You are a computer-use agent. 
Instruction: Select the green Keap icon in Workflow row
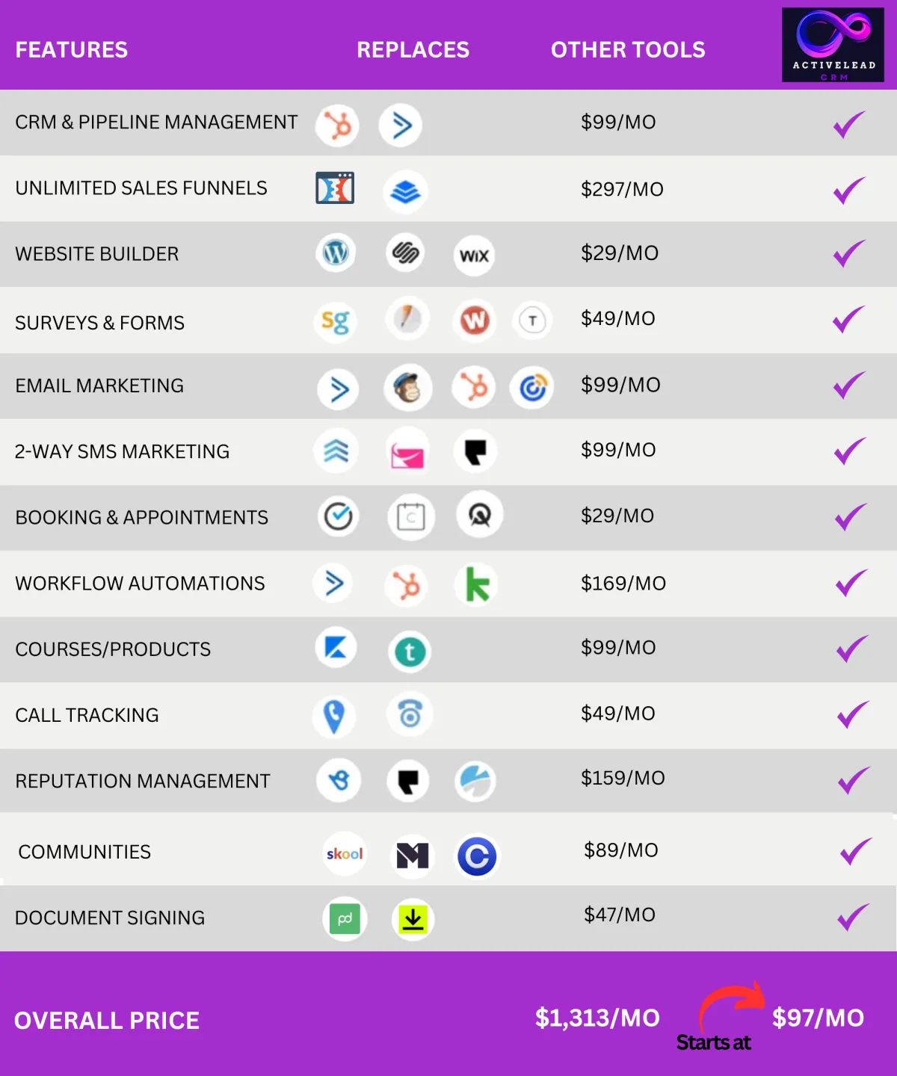click(x=476, y=584)
